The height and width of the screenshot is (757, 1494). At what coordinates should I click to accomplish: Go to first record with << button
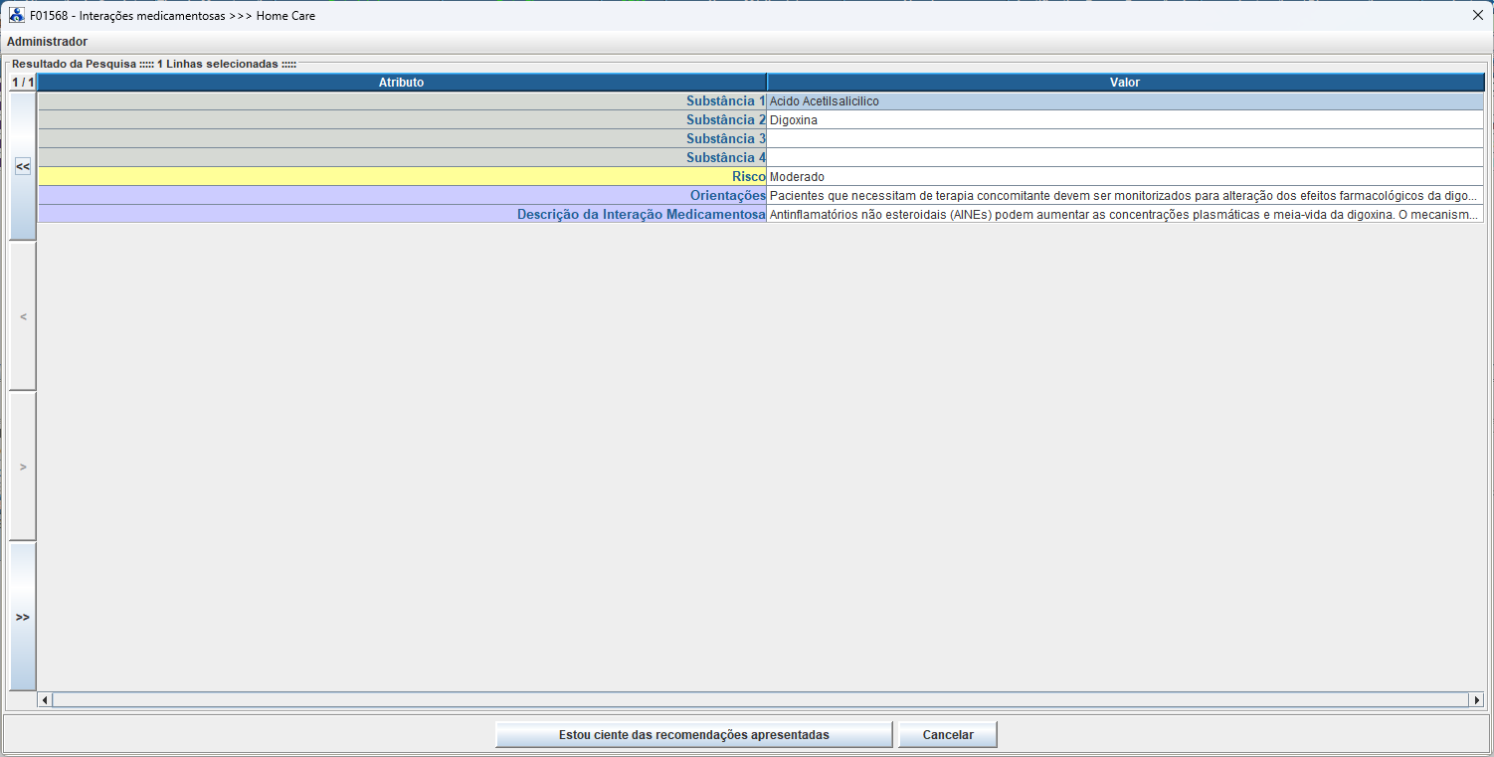coord(23,167)
